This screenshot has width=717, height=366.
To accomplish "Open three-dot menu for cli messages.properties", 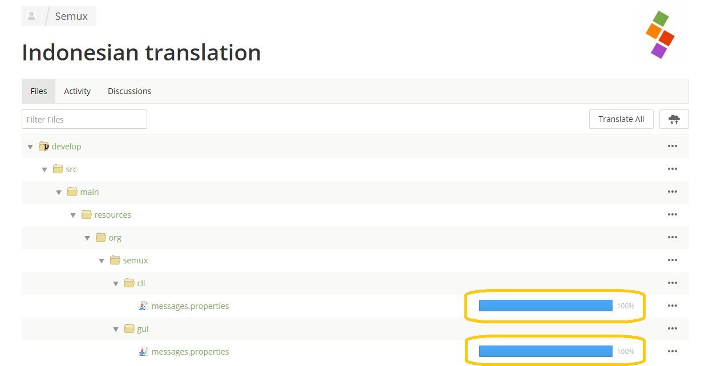I will tap(672, 306).
